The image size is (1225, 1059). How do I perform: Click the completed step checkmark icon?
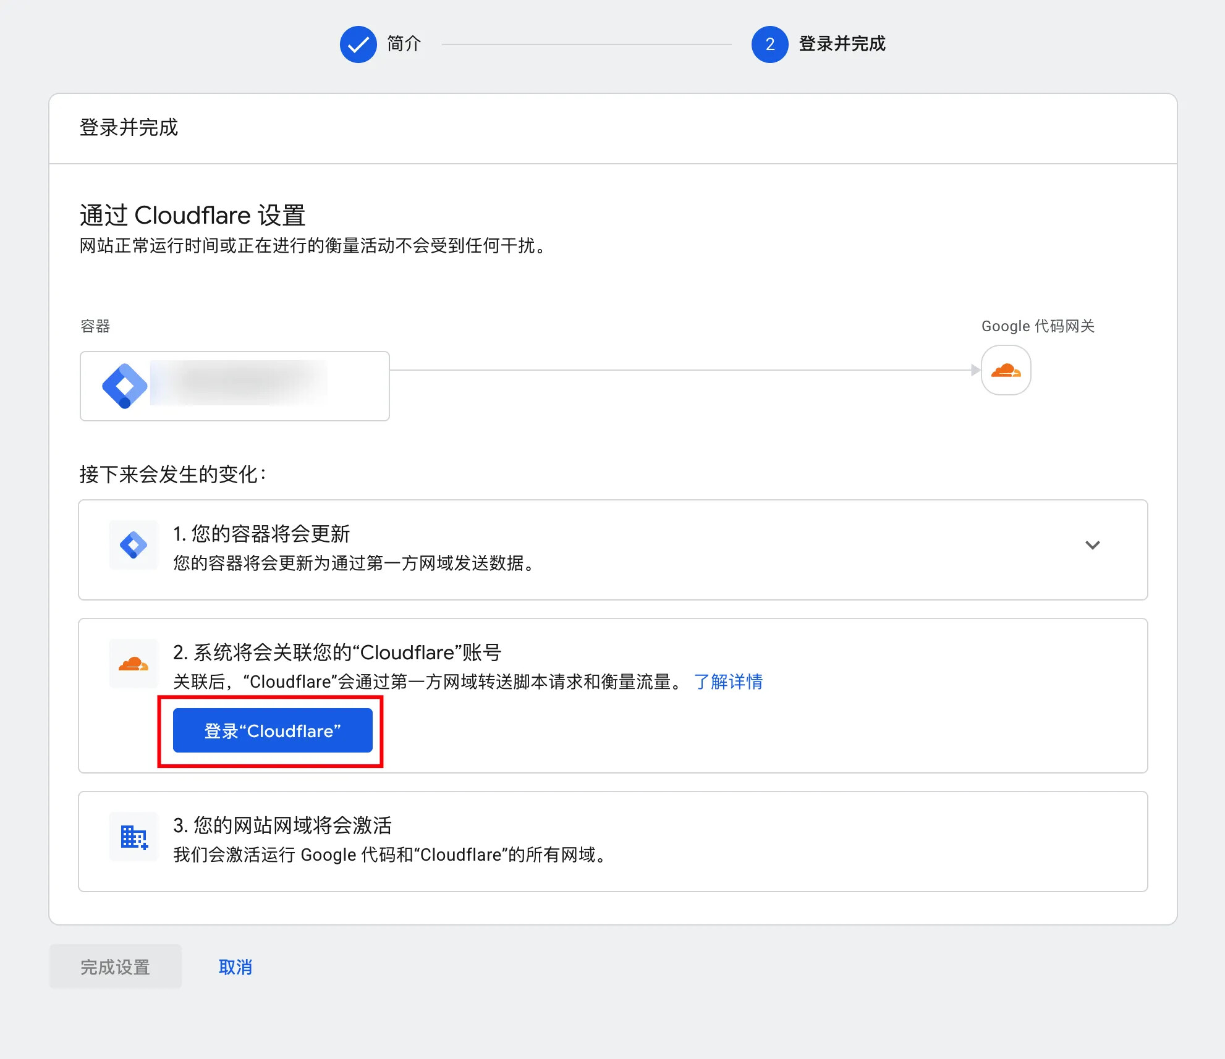358,44
